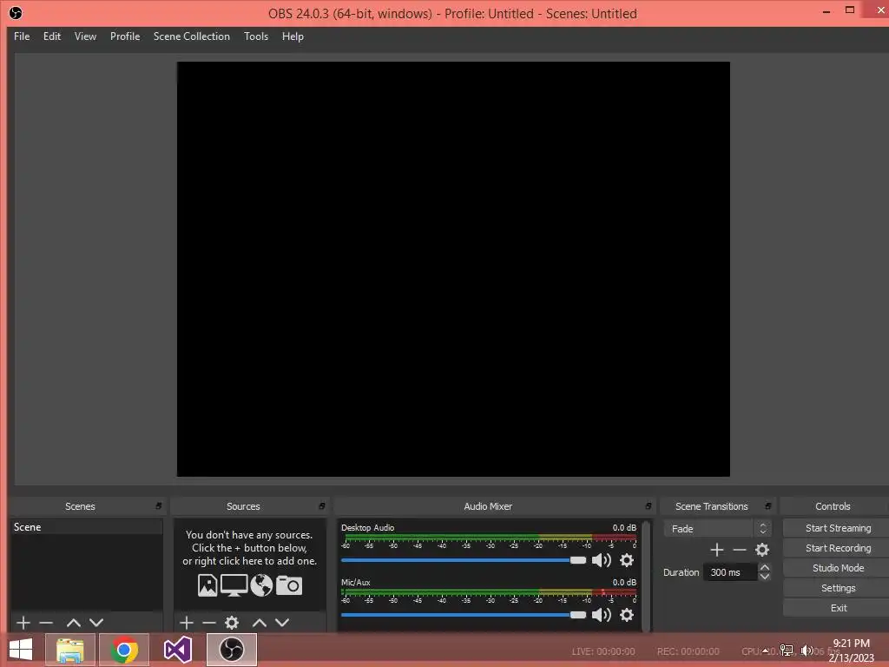Open Desktop Audio settings gear

point(627,560)
